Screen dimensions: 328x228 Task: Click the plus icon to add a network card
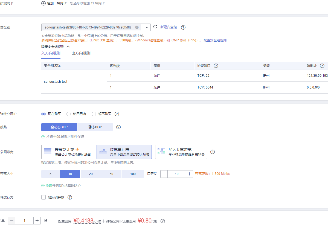coord(43,3)
